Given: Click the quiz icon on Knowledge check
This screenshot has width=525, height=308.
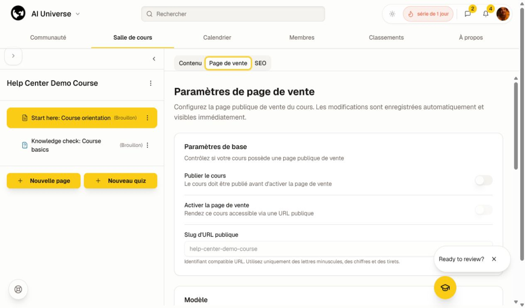Looking at the screenshot, I should coord(25,145).
